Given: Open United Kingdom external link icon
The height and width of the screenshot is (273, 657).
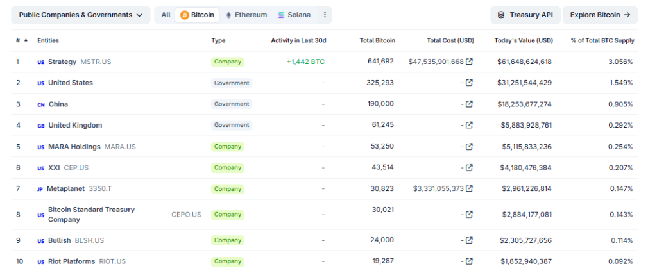Looking at the screenshot, I should tap(469, 125).
